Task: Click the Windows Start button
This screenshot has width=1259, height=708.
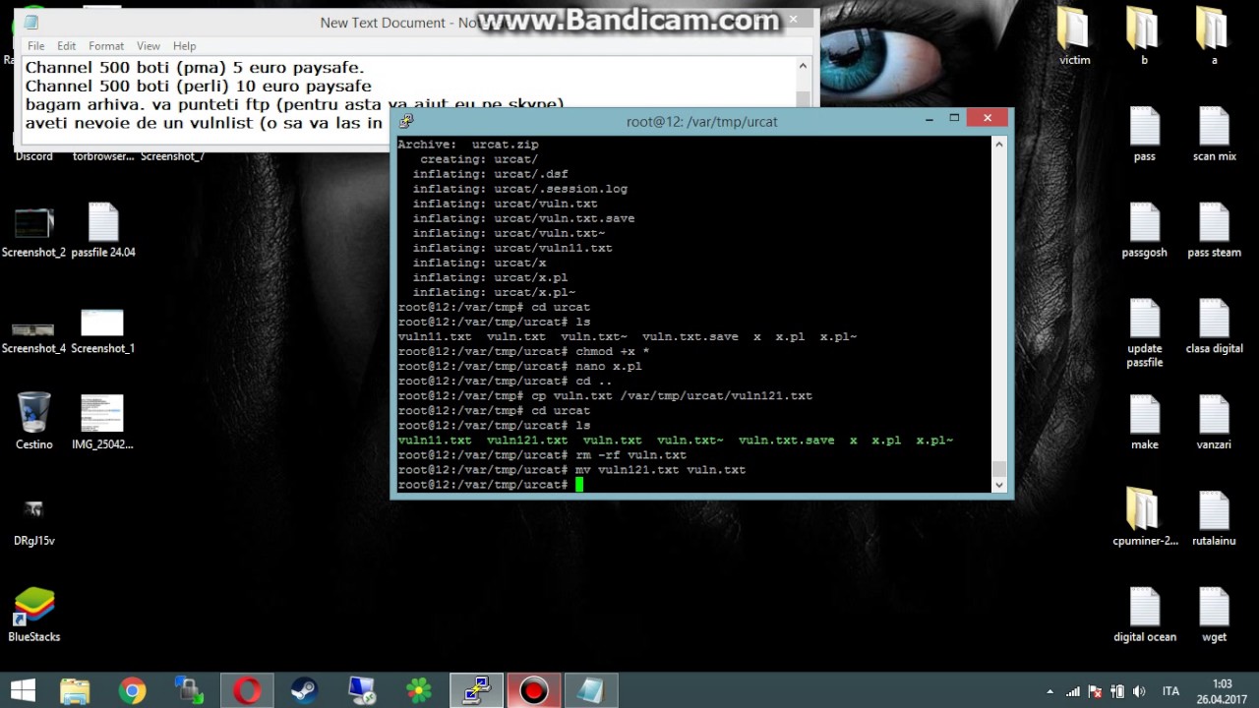Action: tap(22, 690)
